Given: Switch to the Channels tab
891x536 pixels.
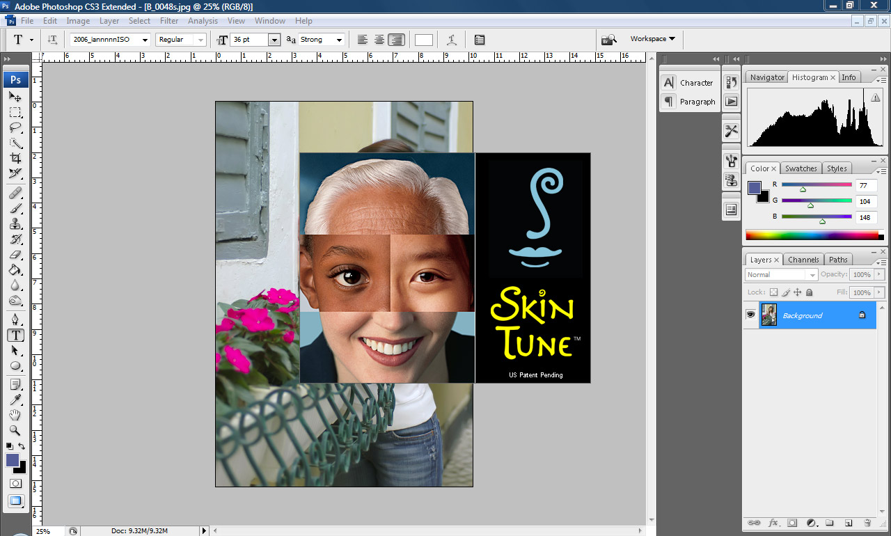Looking at the screenshot, I should pyautogui.click(x=804, y=260).
